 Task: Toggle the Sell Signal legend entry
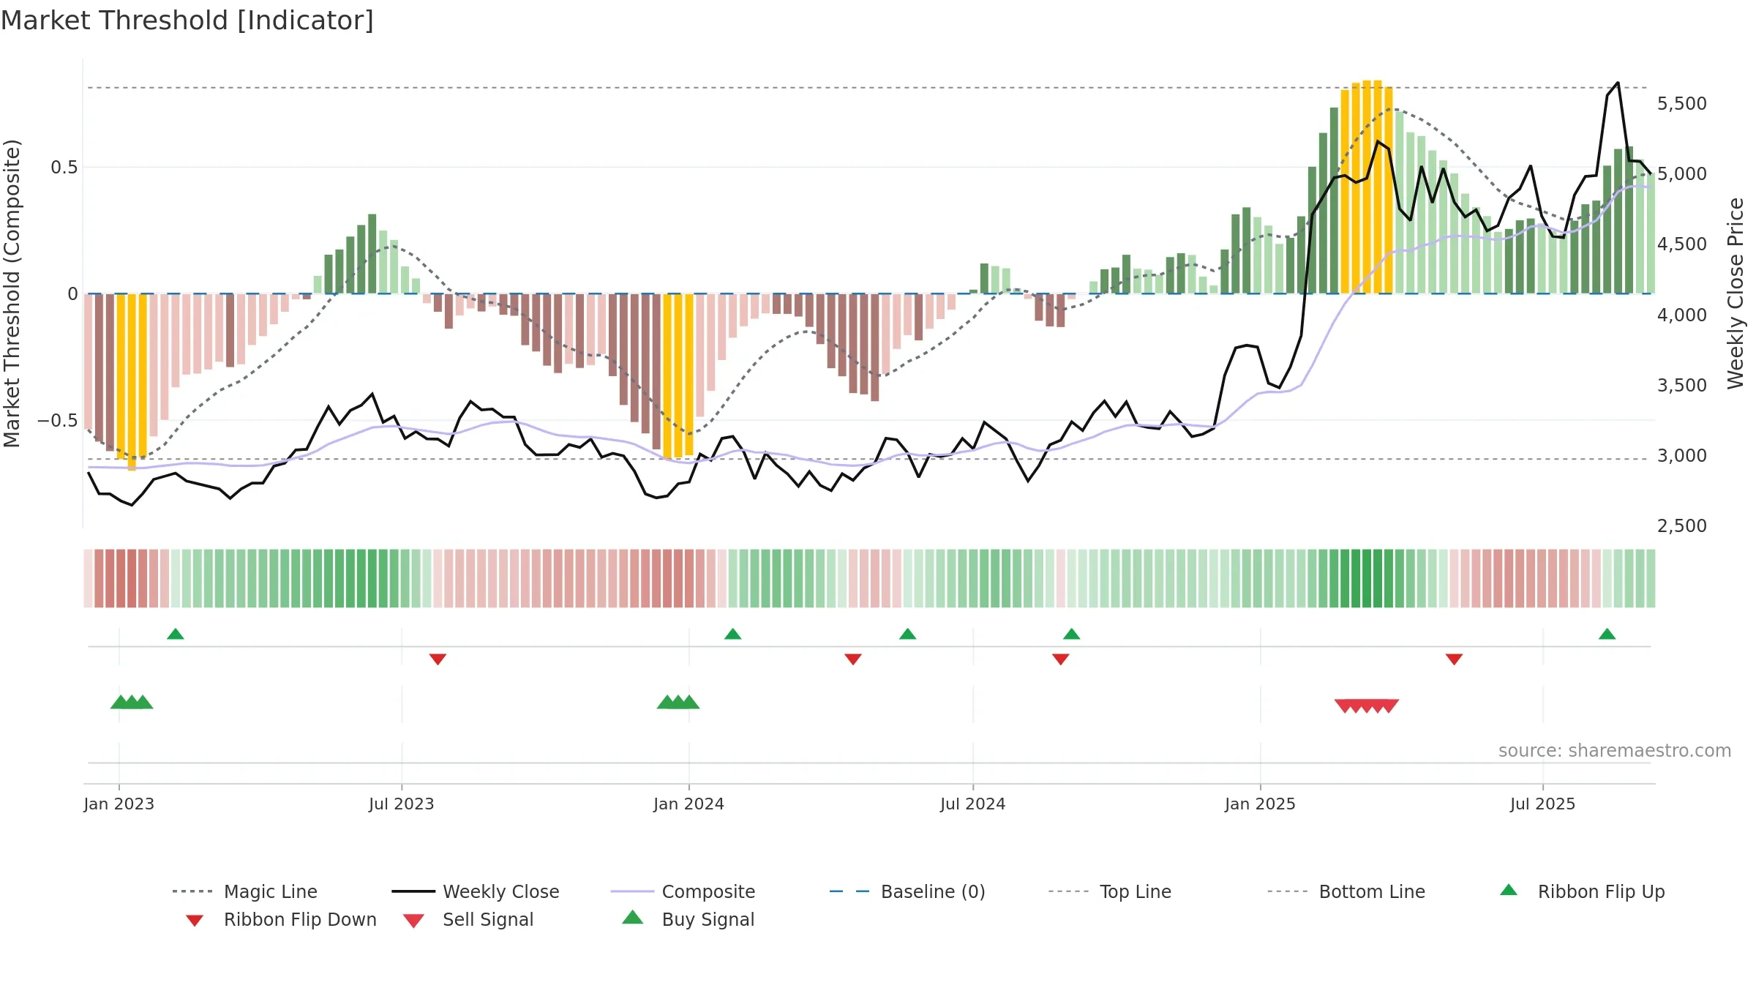click(x=468, y=920)
